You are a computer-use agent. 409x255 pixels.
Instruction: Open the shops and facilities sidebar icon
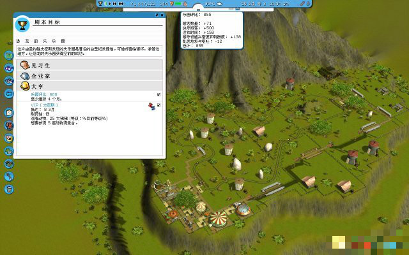(9, 138)
